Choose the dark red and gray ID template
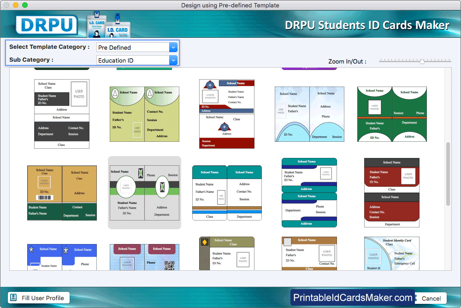 392,192
